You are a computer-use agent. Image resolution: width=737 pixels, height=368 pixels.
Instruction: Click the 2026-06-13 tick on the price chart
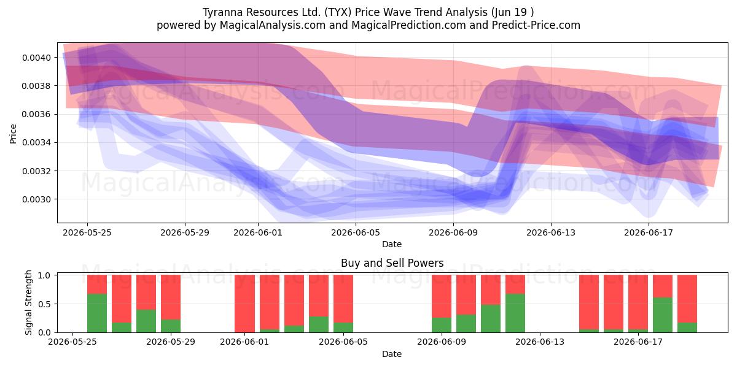551,232
